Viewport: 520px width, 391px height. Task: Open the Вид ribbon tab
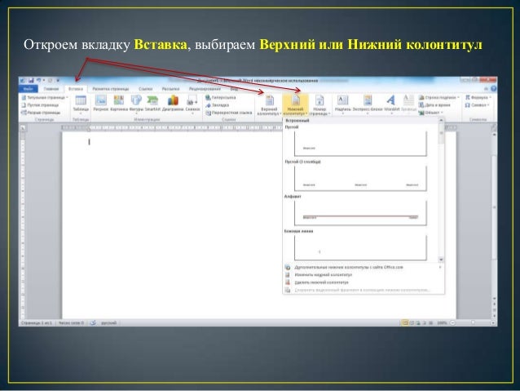[234, 89]
